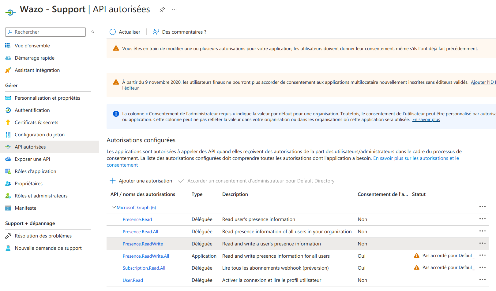
Task: Click the Nouvelle demande de support icon
Action: point(8,248)
